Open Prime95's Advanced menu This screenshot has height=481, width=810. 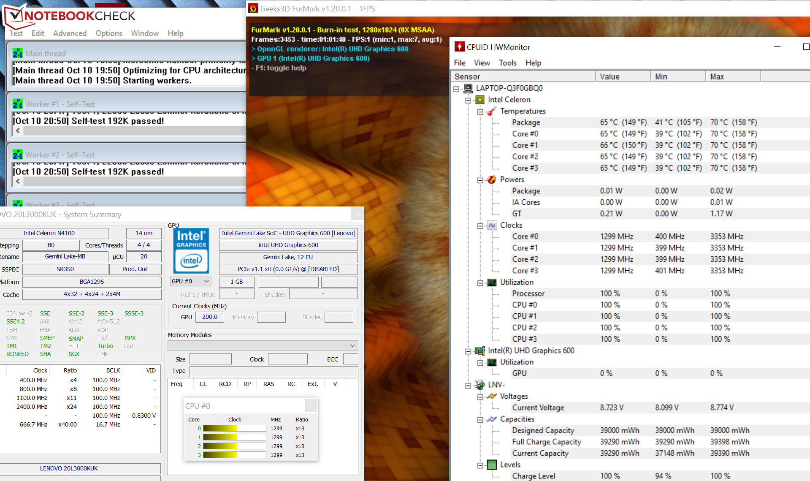tap(70, 33)
